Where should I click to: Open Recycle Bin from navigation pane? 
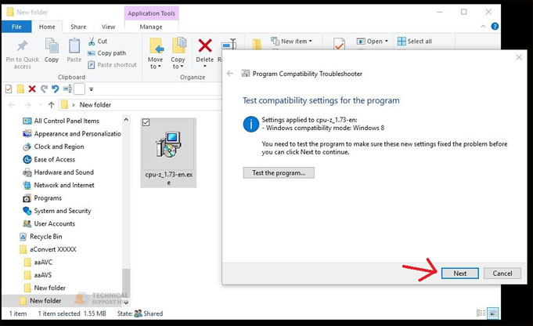(47, 236)
